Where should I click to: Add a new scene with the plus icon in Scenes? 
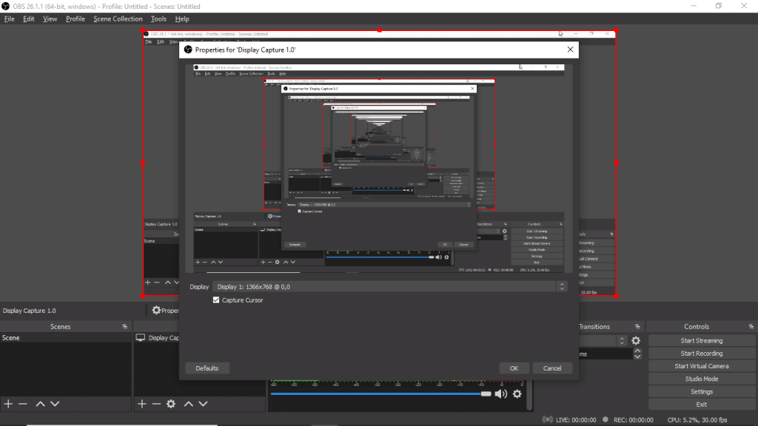[8, 404]
